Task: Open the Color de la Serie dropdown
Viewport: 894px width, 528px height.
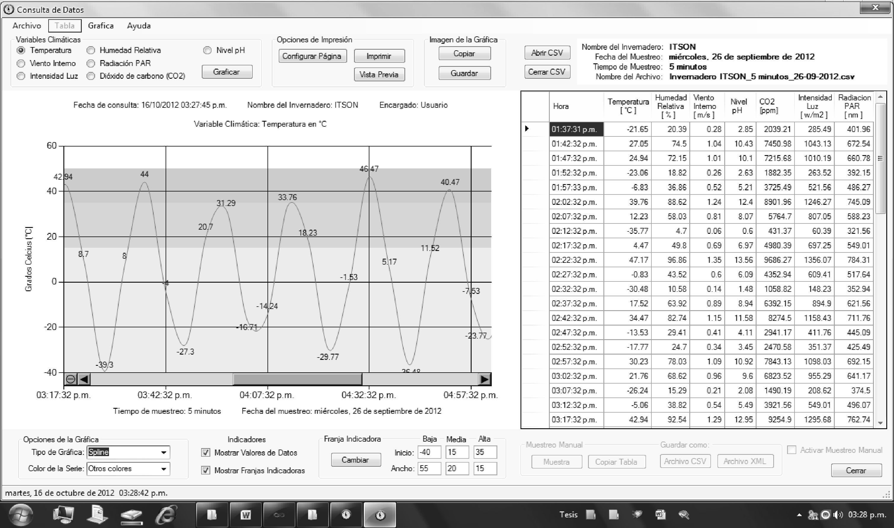Action: pyautogui.click(x=164, y=469)
